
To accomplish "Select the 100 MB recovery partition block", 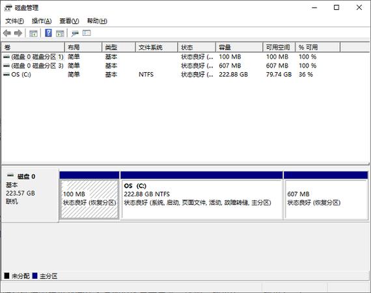I will pos(89,196).
